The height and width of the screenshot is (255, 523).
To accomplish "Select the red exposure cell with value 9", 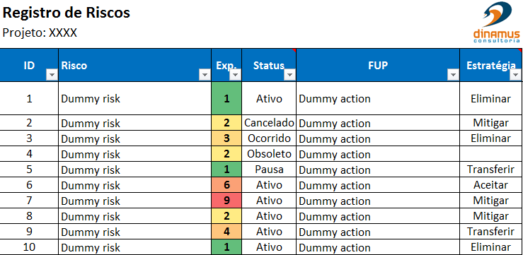I will (226, 201).
